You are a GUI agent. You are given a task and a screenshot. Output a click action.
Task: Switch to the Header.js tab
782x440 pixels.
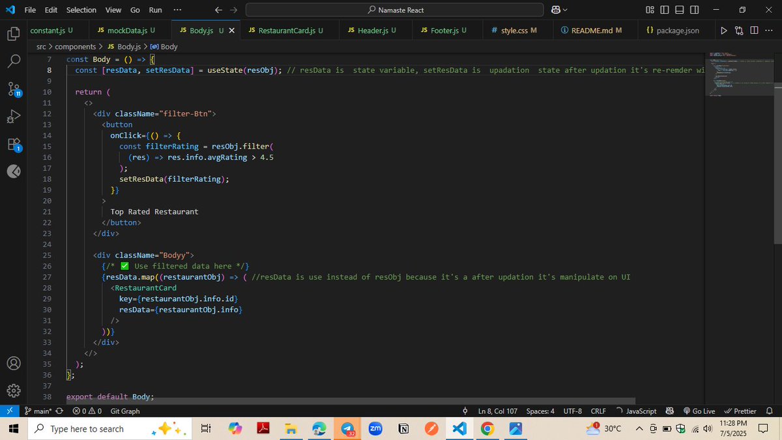pyautogui.click(x=375, y=31)
